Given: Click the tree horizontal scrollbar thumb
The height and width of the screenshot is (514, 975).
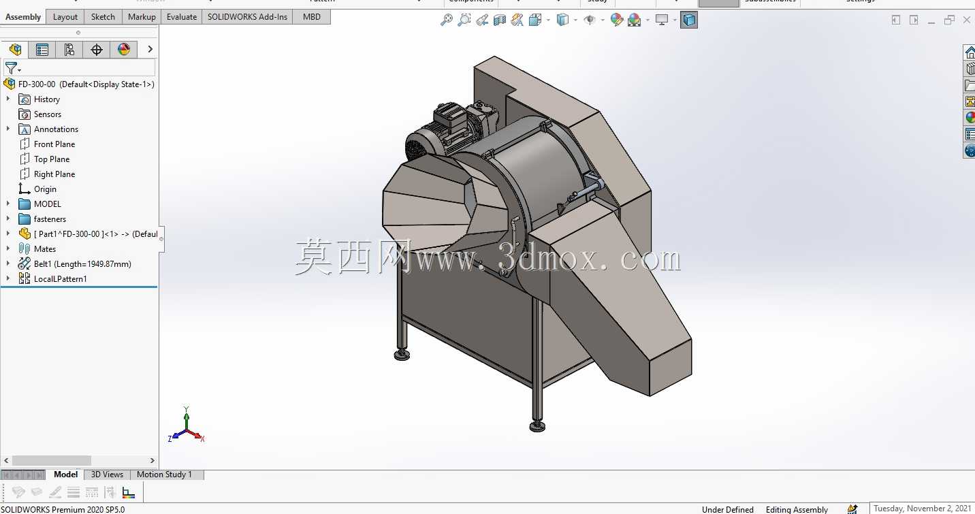Looking at the screenshot, I should (52, 461).
